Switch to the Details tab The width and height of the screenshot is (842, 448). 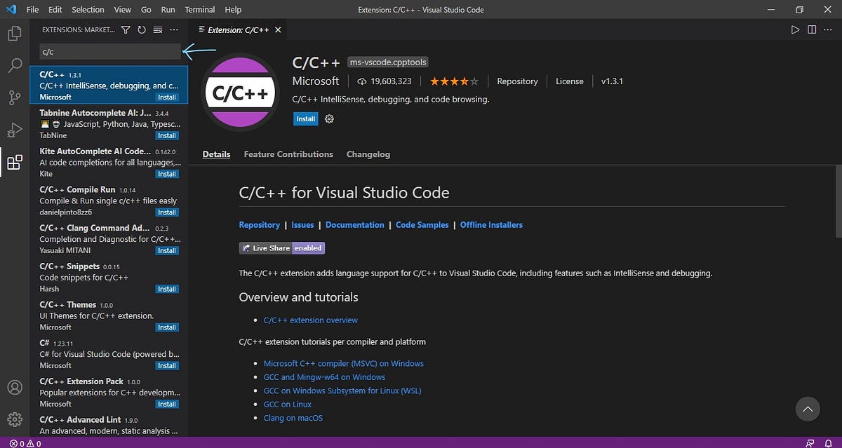pos(216,154)
